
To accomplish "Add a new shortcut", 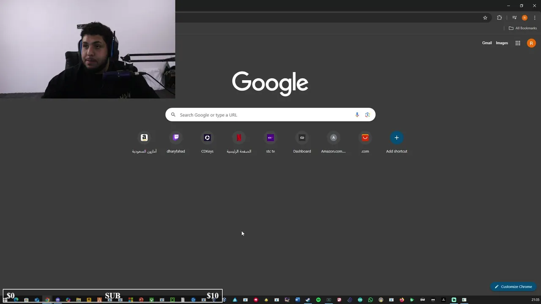I will pyautogui.click(x=396, y=143).
